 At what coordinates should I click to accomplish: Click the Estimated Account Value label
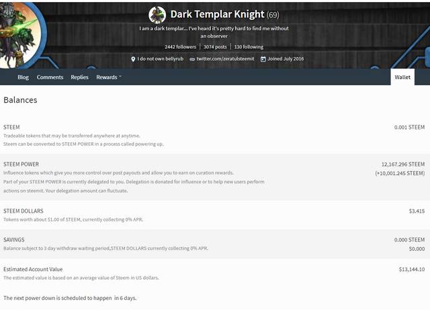(33, 270)
